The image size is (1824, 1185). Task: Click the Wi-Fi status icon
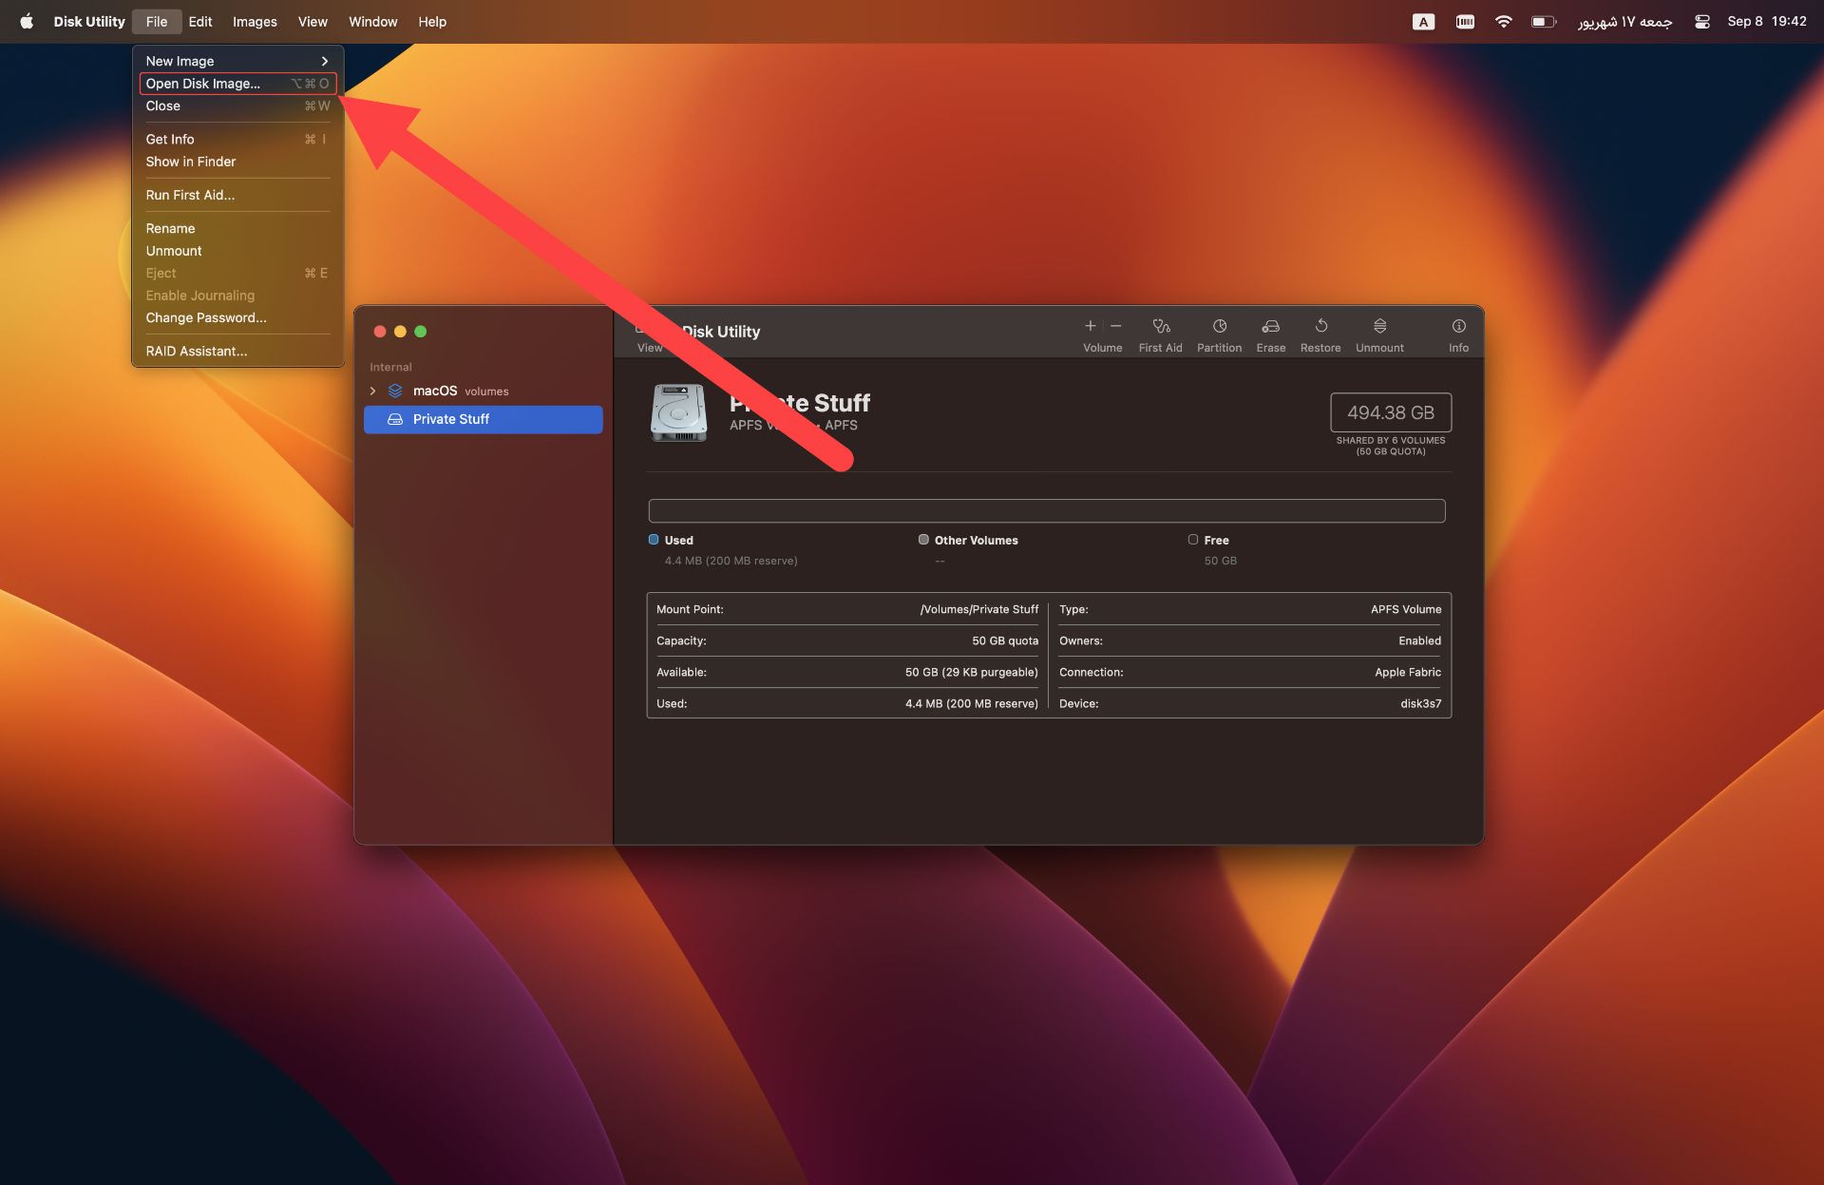coord(1503,22)
